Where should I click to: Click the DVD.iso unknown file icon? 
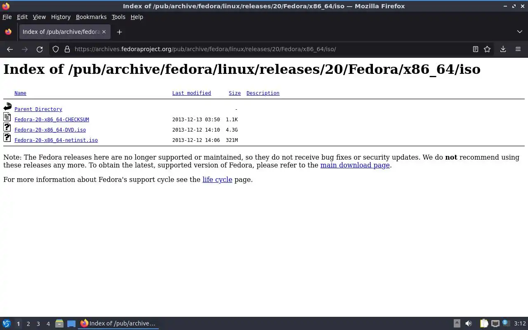coord(7,127)
